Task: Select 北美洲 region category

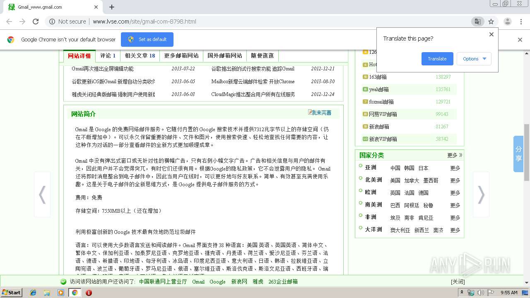Action: coord(373,180)
